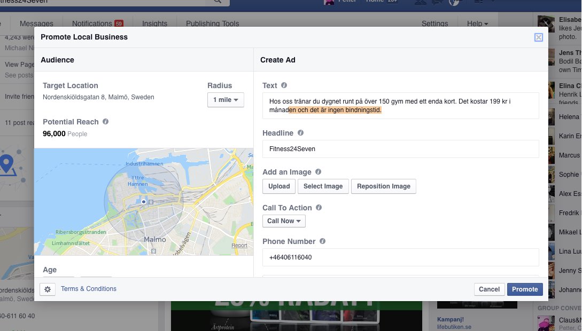Click the Reposition Image button

tap(383, 186)
